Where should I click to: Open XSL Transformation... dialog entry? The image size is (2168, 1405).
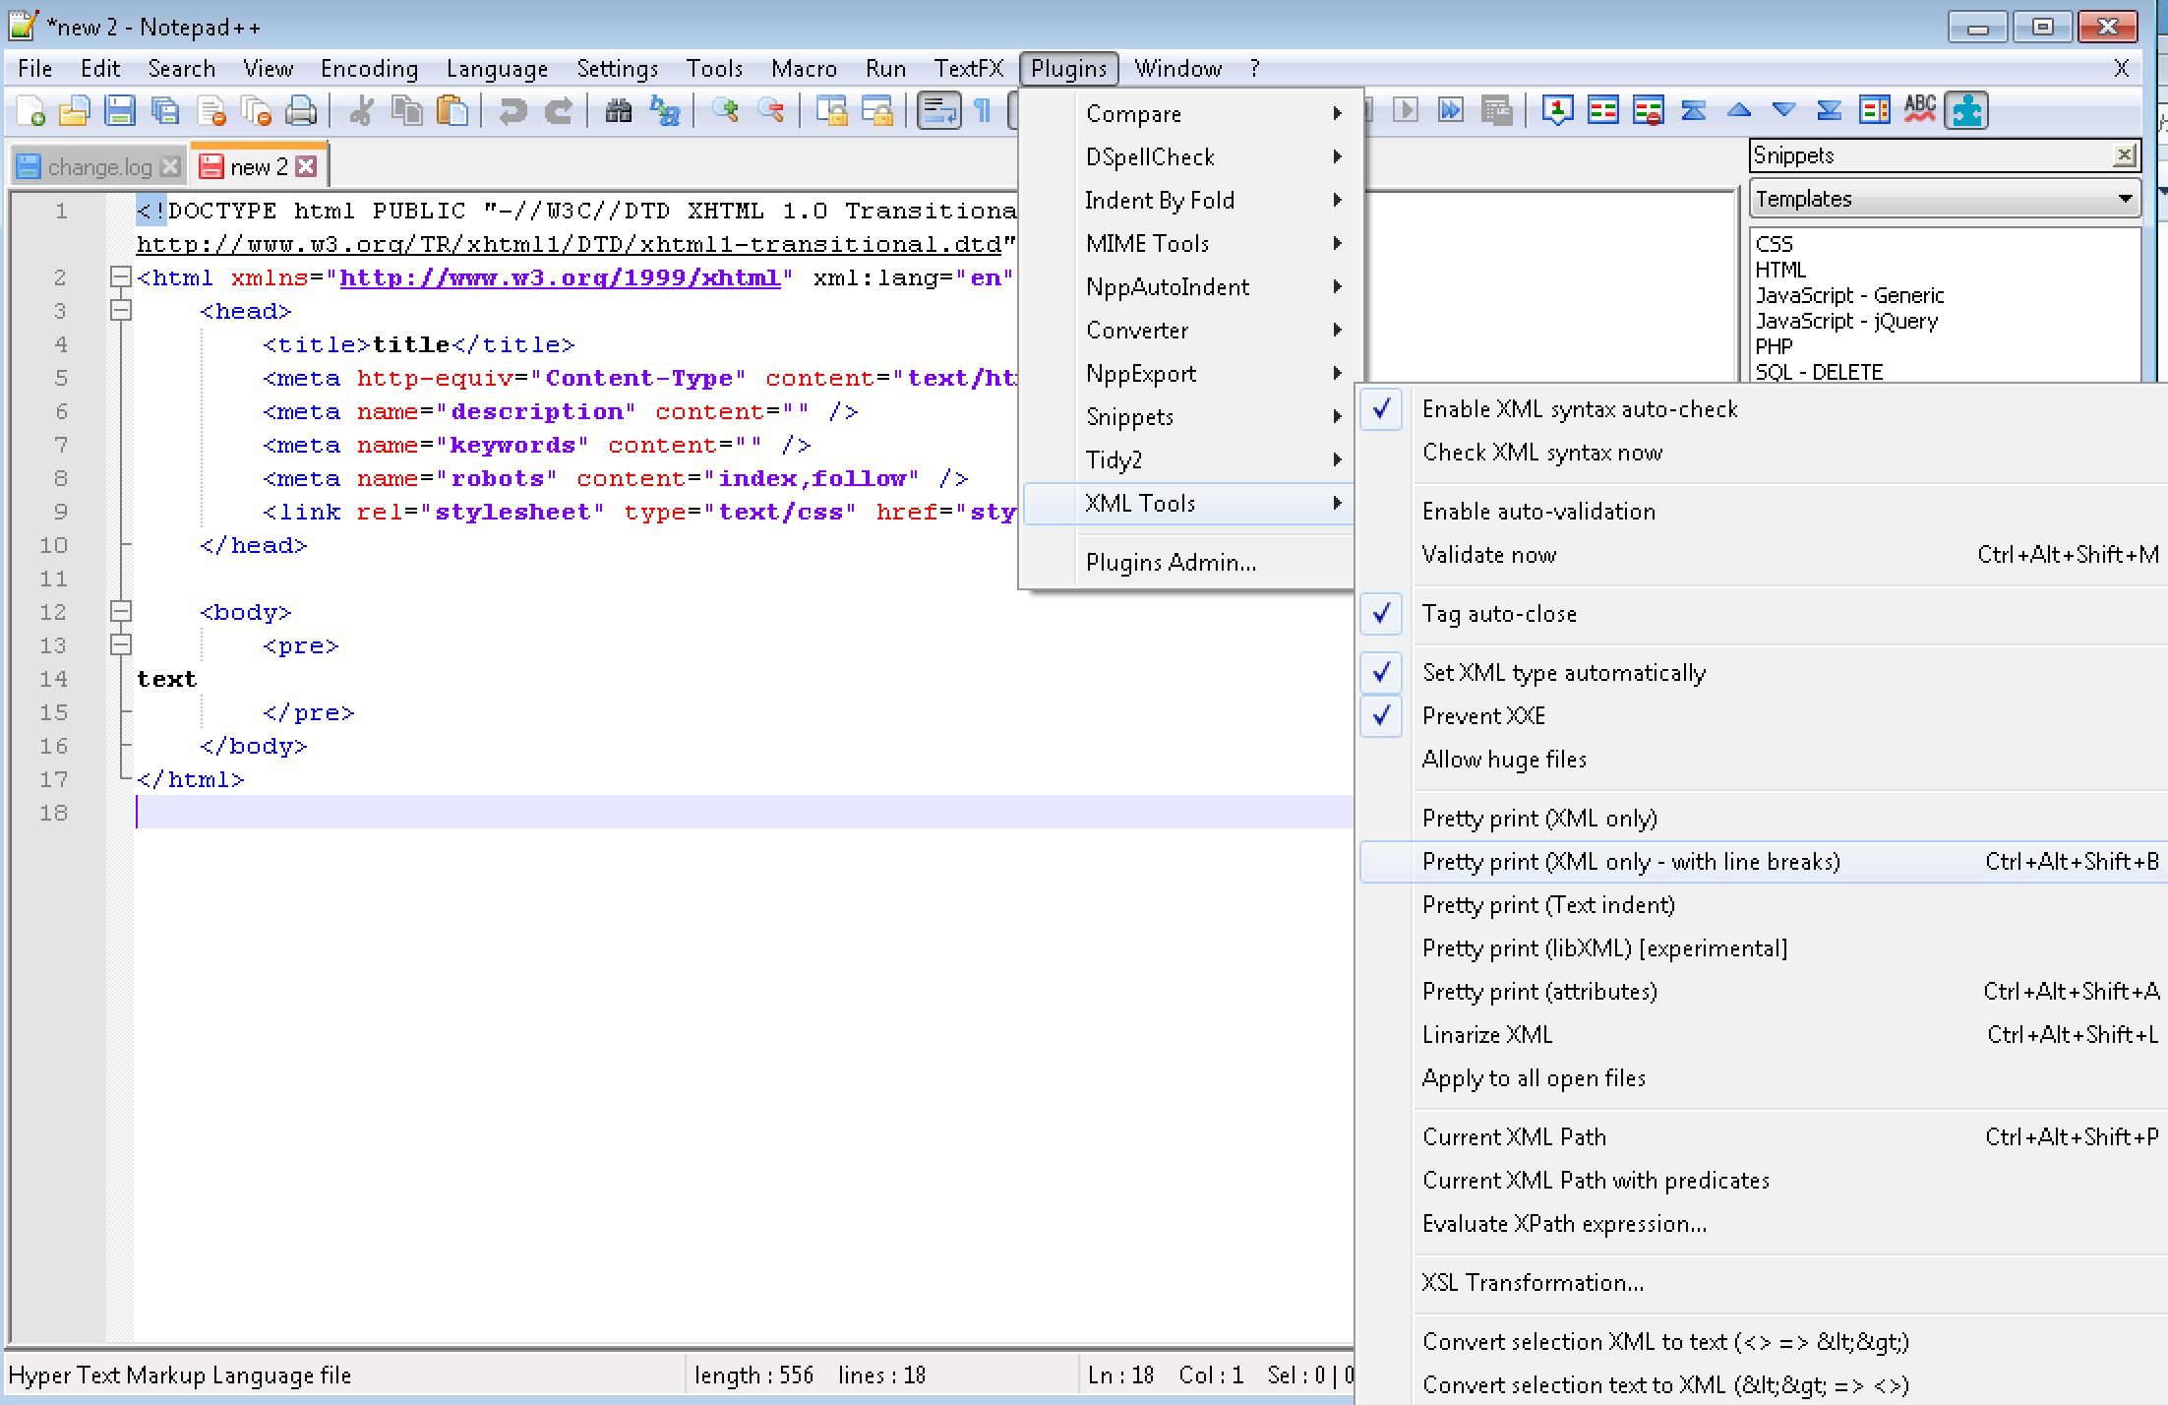pos(1764,1283)
